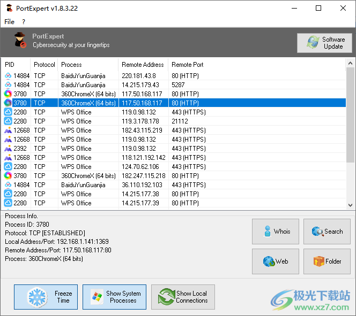Viewport: 356px width, 316px height.
Task: Select the 14.215.177.38 address cell
Action: (x=140, y=194)
